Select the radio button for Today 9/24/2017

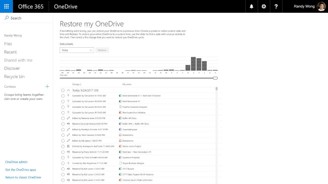pos(63,90)
